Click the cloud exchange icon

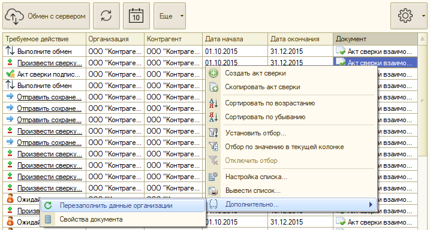pyautogui.click(x=14, y=16)
